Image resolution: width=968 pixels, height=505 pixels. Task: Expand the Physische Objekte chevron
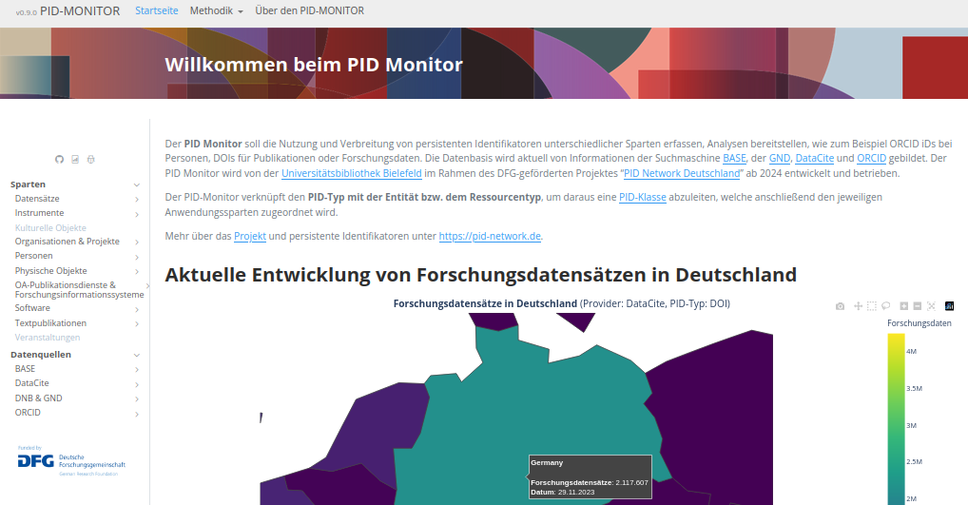coord(137,272)
